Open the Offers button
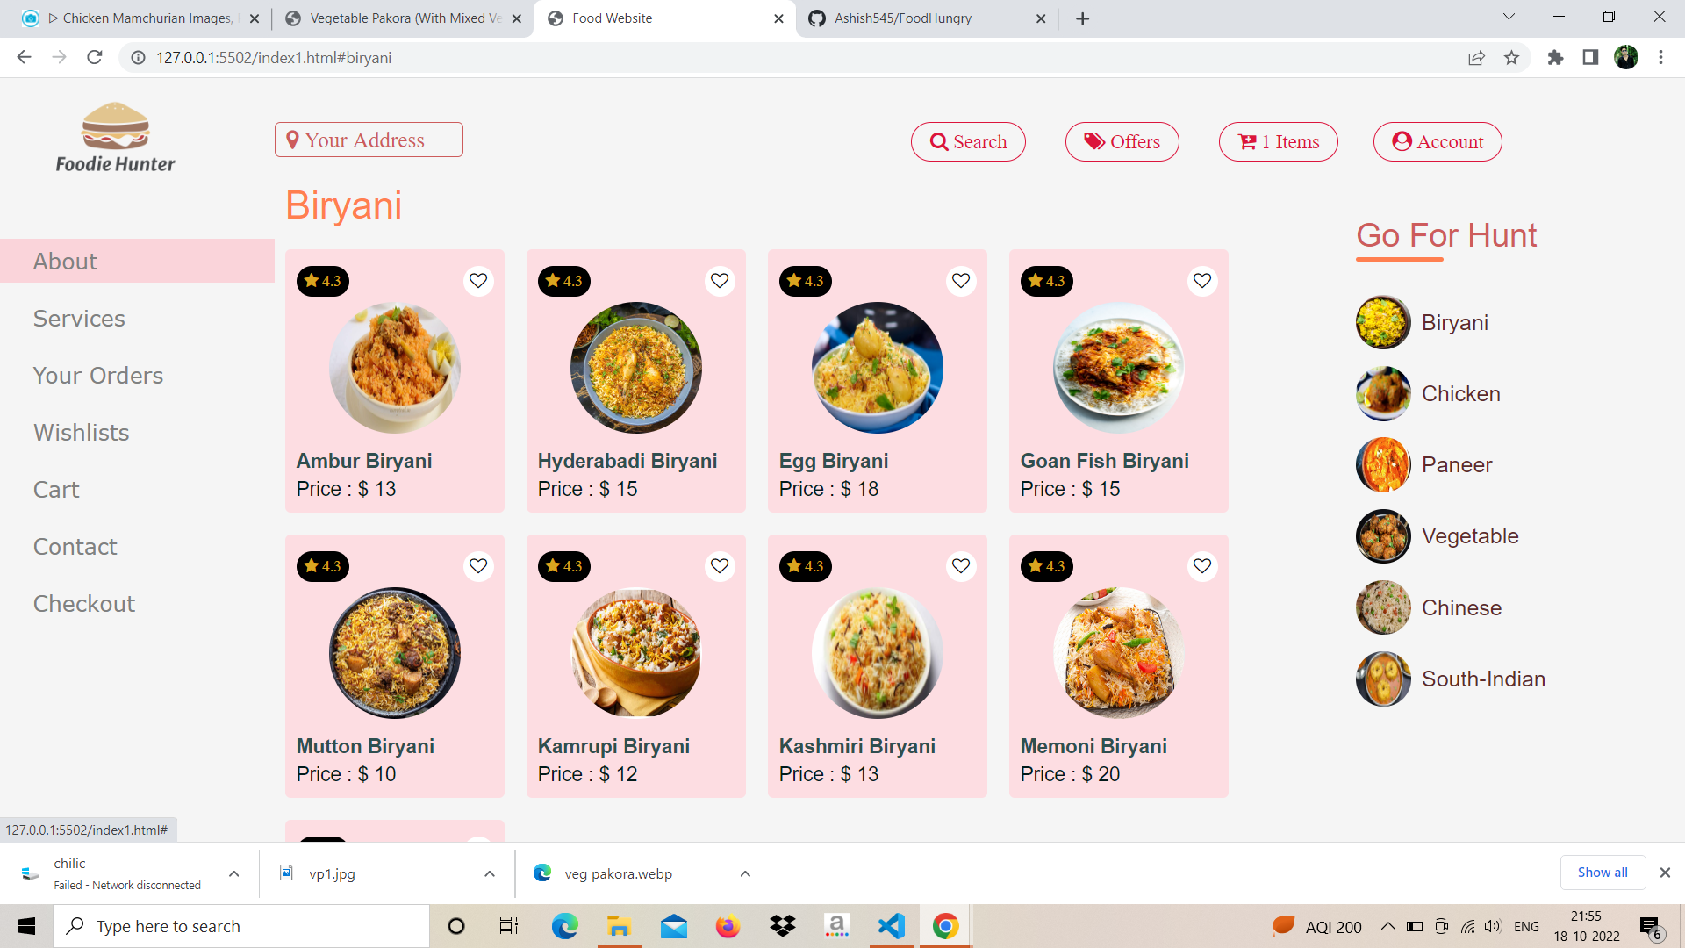 (1122, 141)
